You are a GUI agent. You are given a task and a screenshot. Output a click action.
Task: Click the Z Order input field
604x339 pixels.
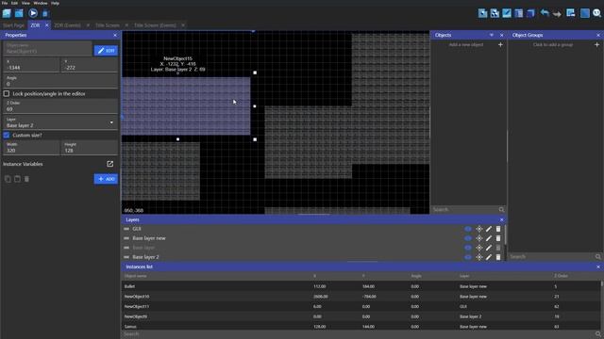tap(60, 106)
